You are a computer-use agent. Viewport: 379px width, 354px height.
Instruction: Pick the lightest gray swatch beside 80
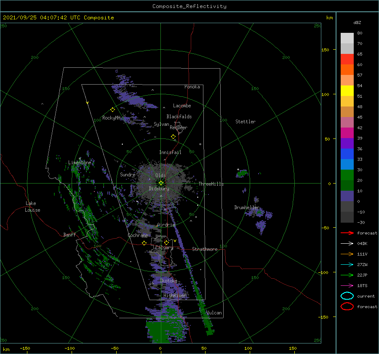click(x=347, y=38)
